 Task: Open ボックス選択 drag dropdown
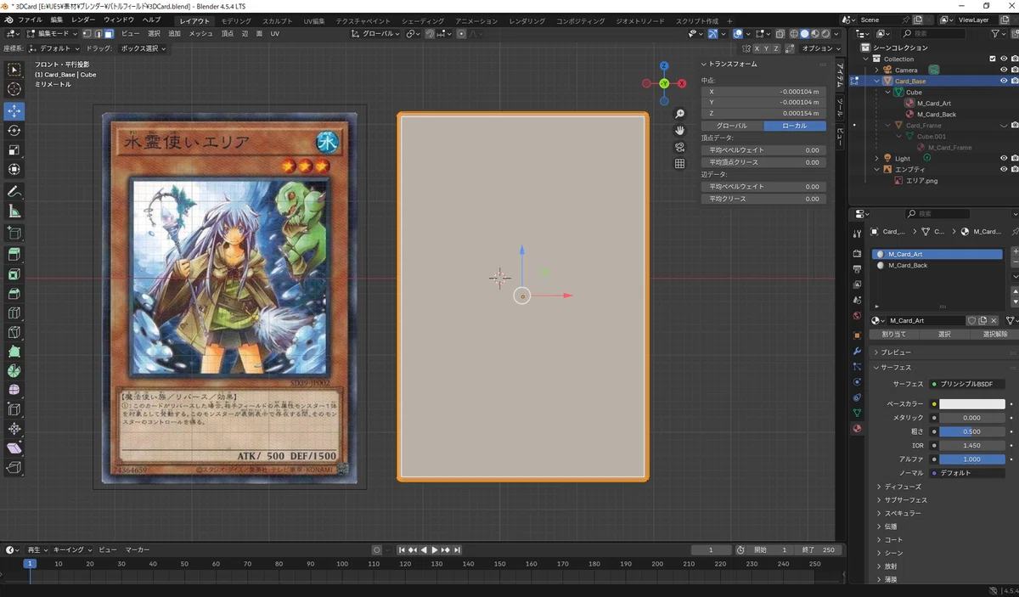point(144,48)
